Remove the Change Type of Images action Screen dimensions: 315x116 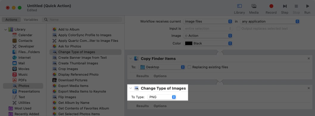308,88
